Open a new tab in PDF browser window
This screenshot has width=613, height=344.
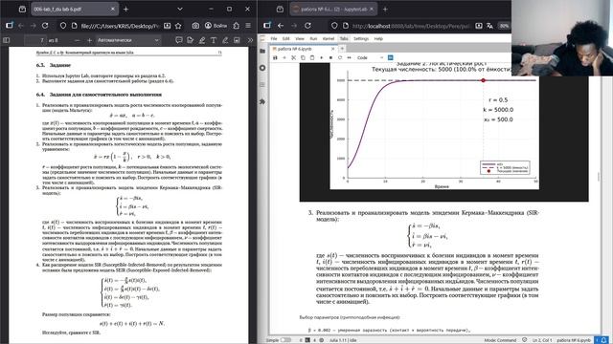(125, 9)
